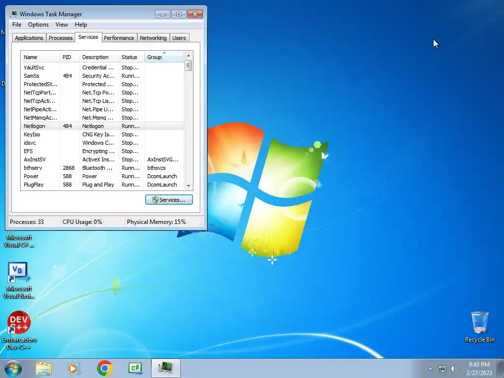Click the Plug and Play description cell

pos(98,185)
